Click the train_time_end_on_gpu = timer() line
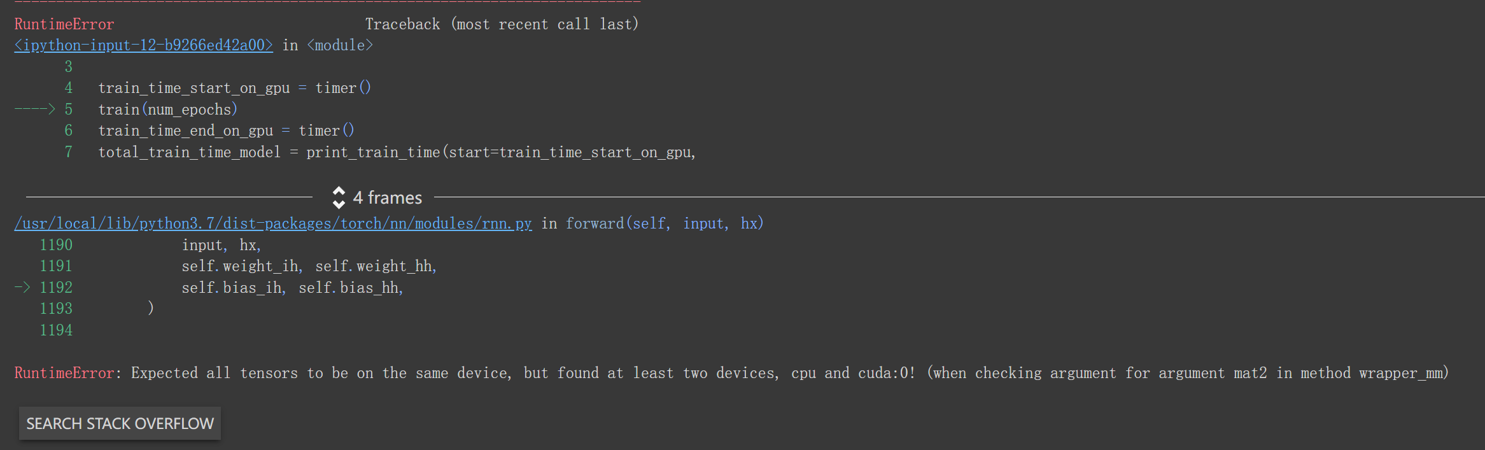 click(226, 130)
